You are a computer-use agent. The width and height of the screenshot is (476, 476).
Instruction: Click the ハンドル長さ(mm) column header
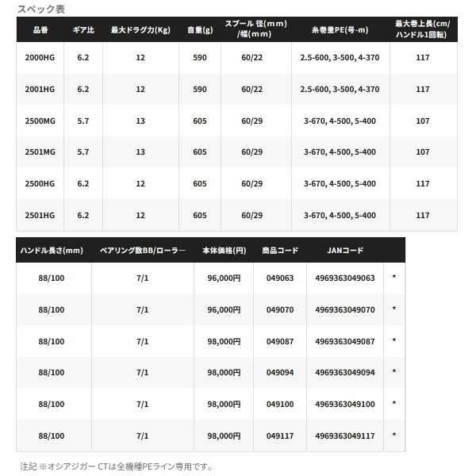[52, 251]
